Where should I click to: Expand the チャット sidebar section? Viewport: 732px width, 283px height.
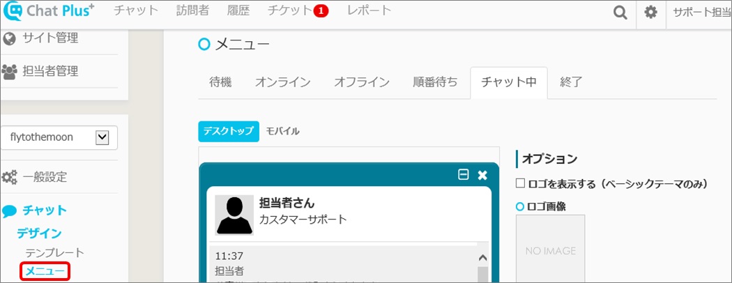tap(45, 211)
